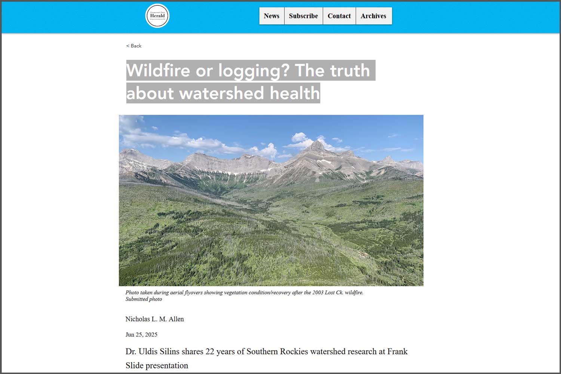The width and height of the screenshot is (561, 374).
Task: Browse the Archives section
Action: pos(373,16)
